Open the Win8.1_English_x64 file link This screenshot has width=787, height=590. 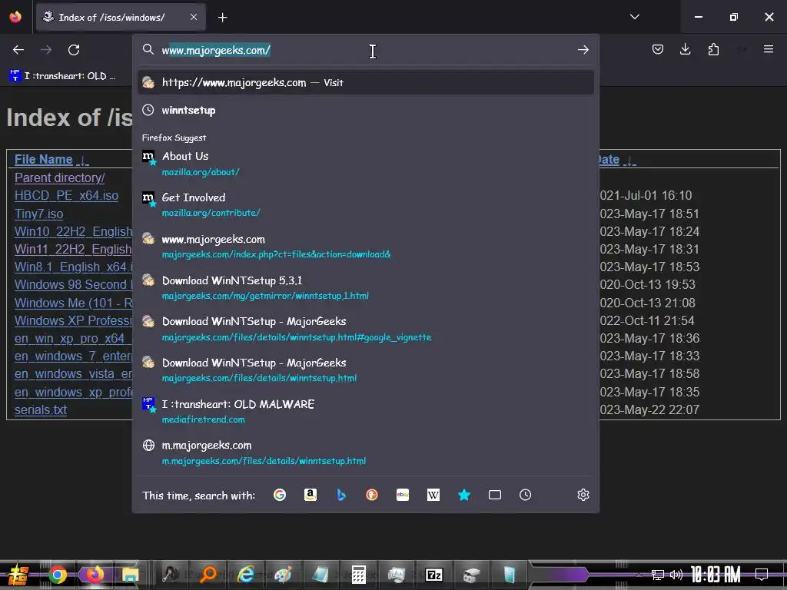pyautogui.click(x=73, y=267)
